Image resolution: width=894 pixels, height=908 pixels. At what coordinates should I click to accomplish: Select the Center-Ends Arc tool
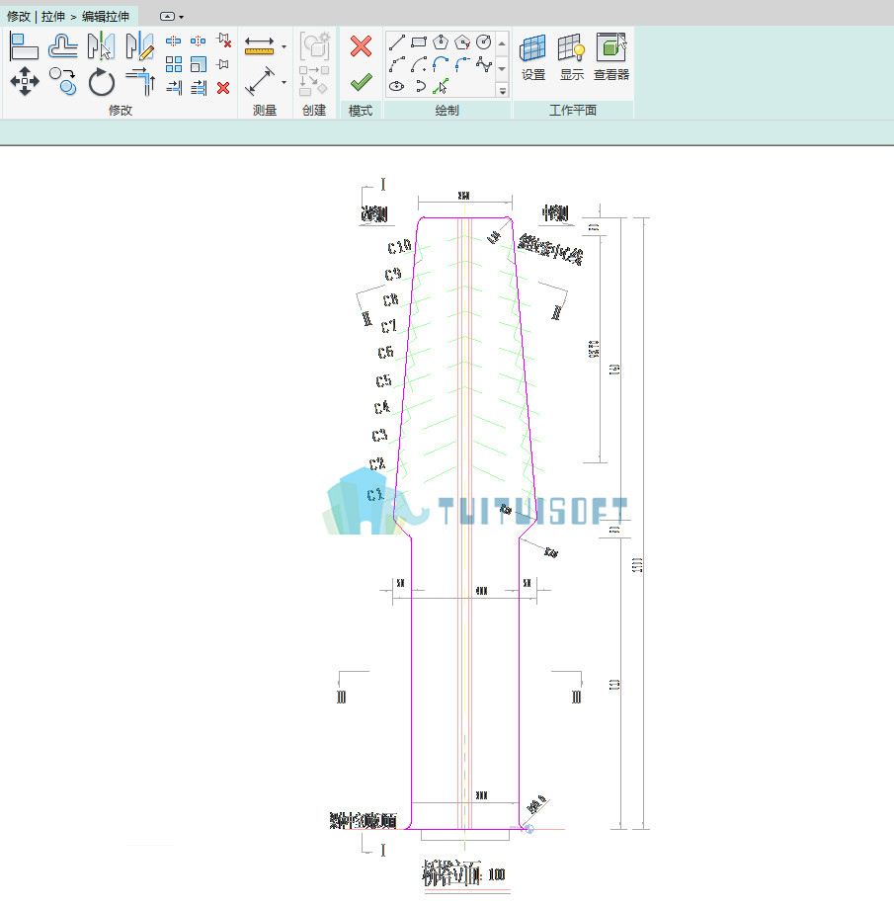419,64
